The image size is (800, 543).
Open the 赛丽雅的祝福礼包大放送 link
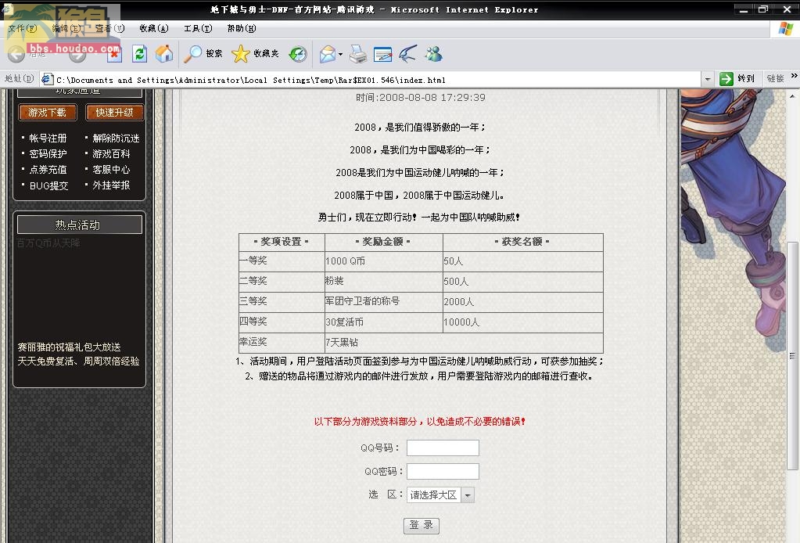coord(70,347)
